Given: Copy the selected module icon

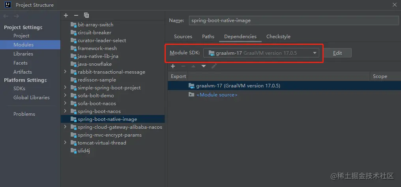Looking at the screenshot, I should click(x=86, y=15).
